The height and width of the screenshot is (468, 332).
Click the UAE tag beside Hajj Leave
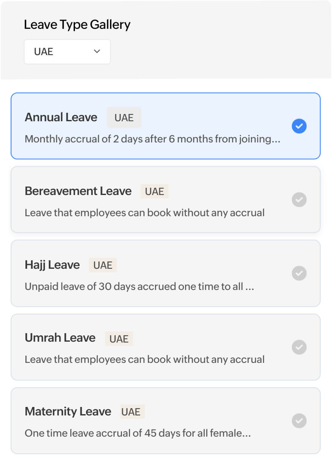(103, 265)
